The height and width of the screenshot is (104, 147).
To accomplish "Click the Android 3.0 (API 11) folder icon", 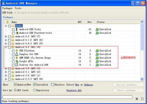I will (x=13, y=76).
